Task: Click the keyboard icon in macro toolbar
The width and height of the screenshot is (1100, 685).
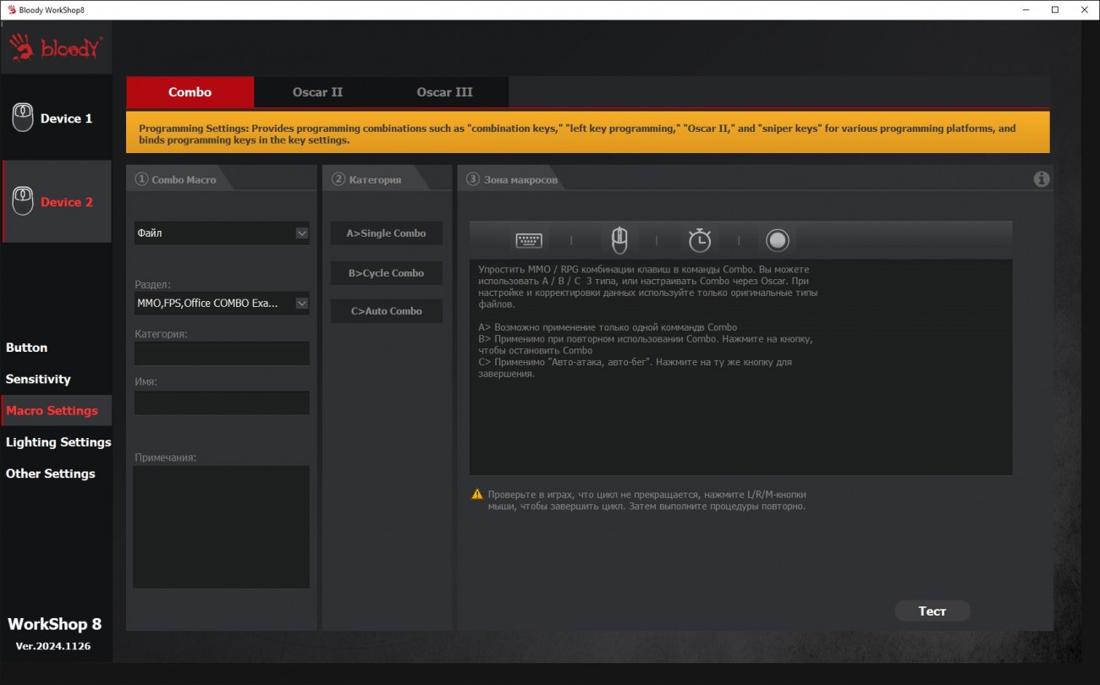Action: [529, 241]
